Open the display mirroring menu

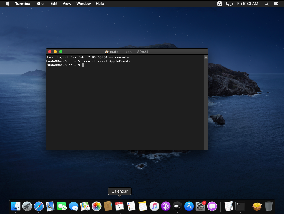(x=229, y=4)
